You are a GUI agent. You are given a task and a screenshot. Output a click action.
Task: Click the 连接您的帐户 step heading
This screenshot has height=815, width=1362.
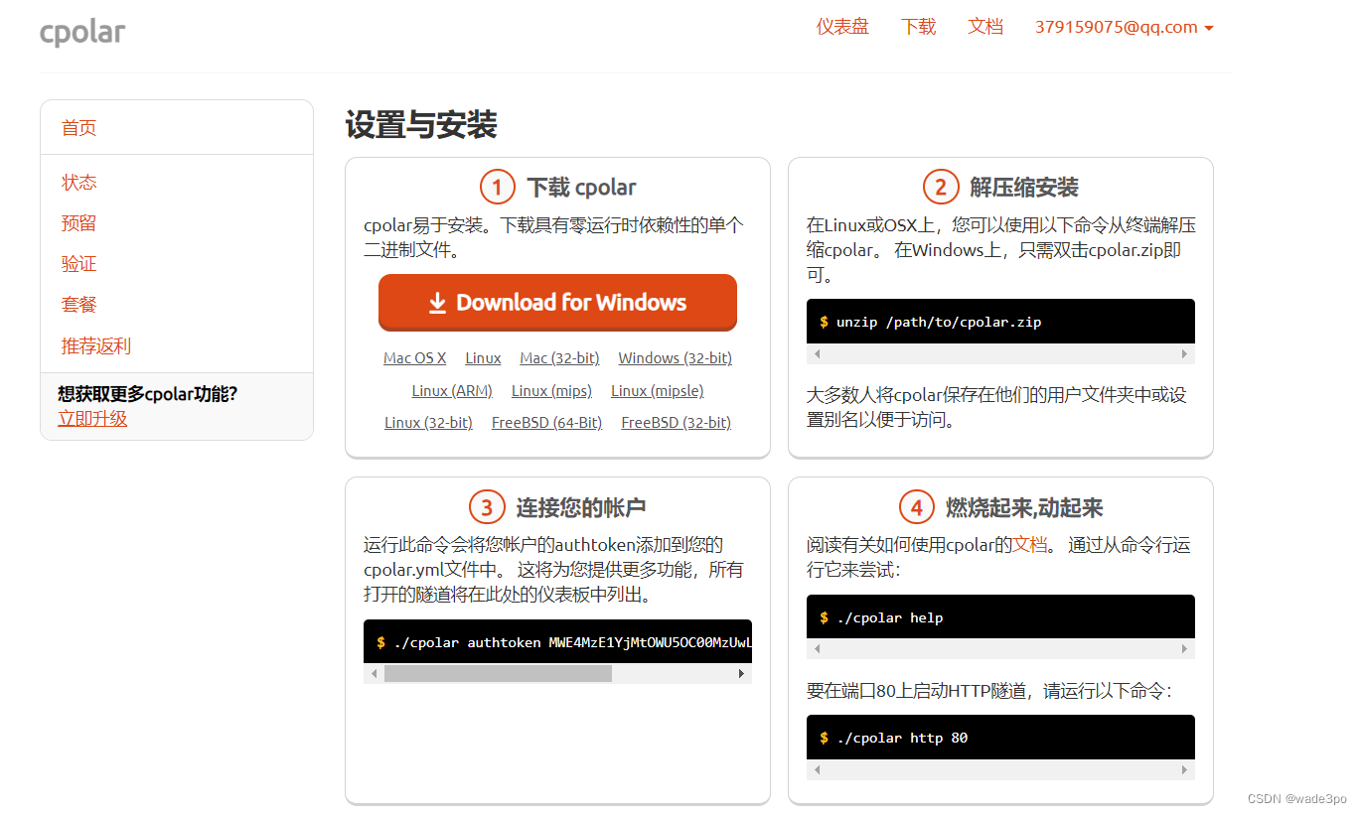coord(581,508)
